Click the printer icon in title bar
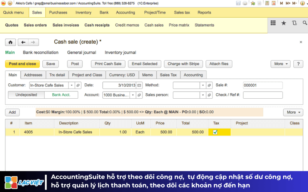308x192 pixels. [245, 3]
